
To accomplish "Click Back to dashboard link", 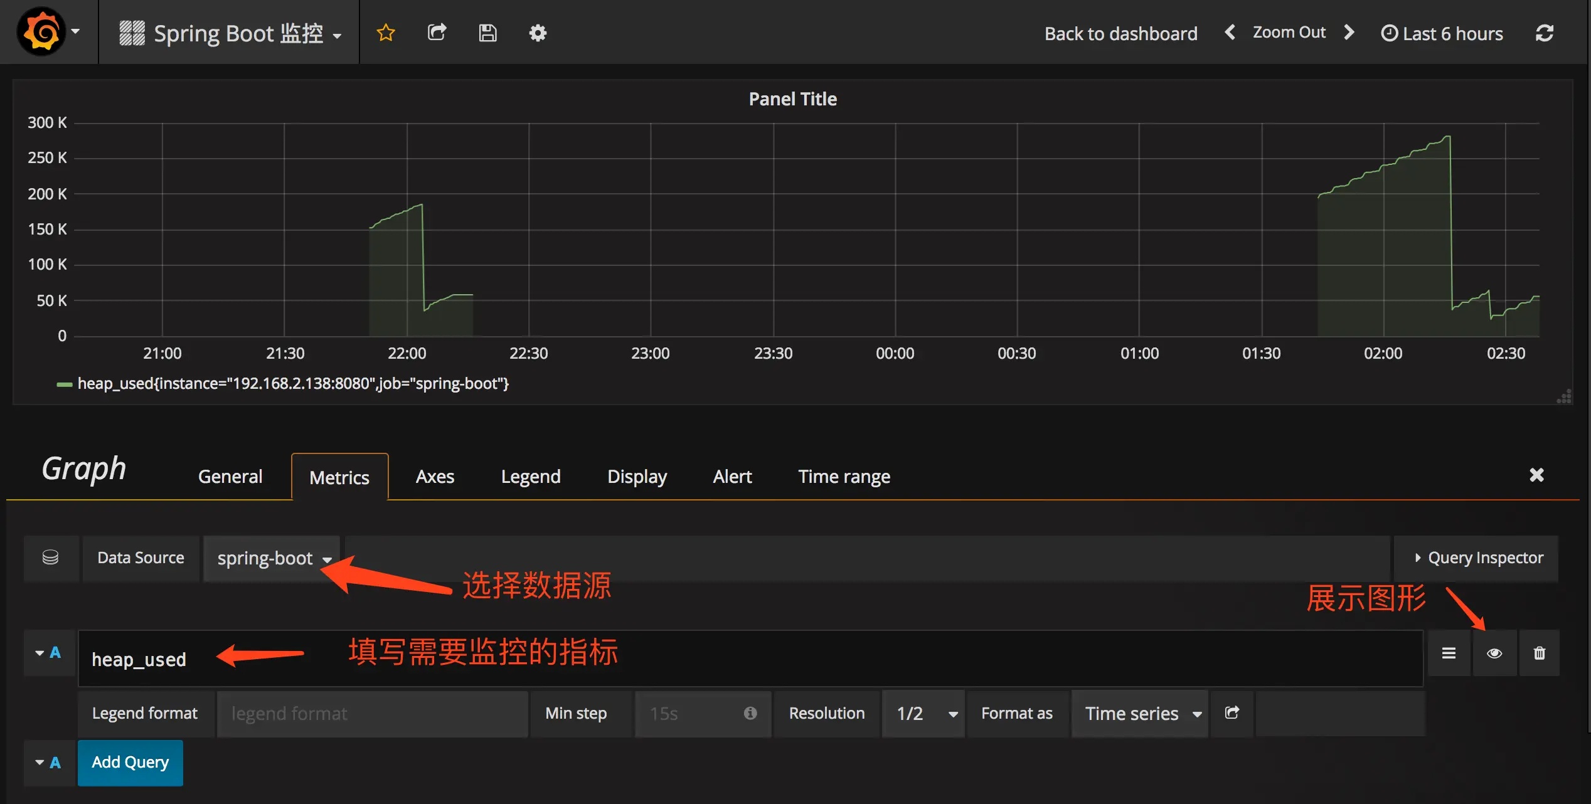I will 1120,33.
